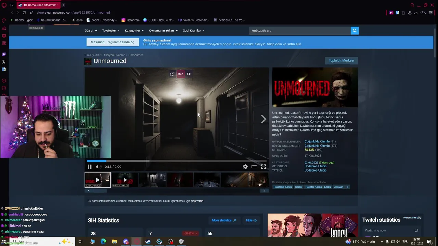The width and height of the screenshot is (438, 246).
Task: Open Easy Setup sliders icon
Action: (x=431, y=13)
